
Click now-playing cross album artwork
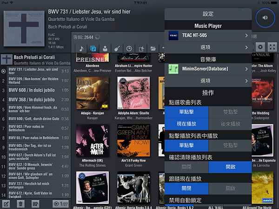pos(24,28)
